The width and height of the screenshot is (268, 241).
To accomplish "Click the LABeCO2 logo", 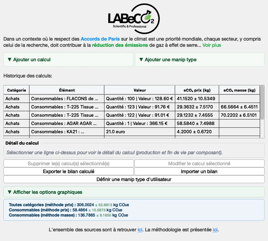I will 134,19.
